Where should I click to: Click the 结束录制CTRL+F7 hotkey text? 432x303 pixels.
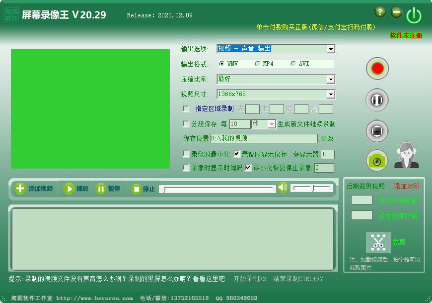point(298,279)
